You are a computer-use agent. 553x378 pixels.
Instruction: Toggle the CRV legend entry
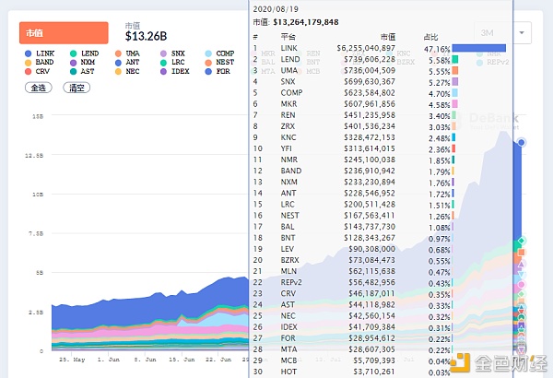[x=38, y=71]
